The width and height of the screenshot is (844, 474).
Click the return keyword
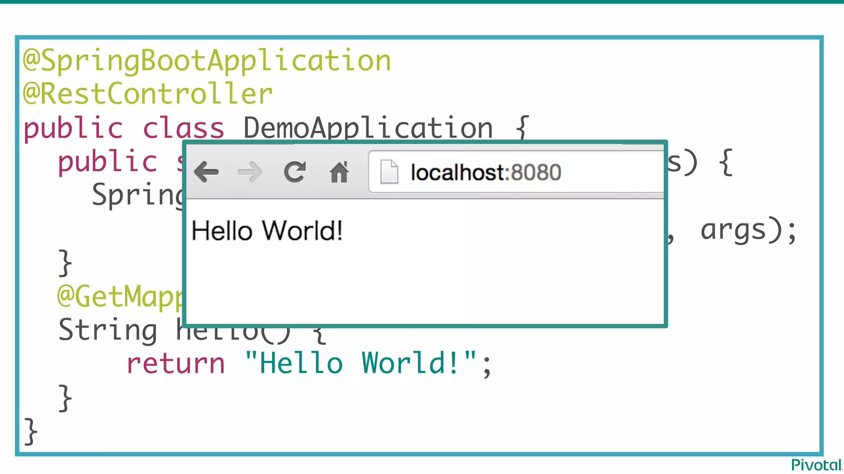(176, 364)
